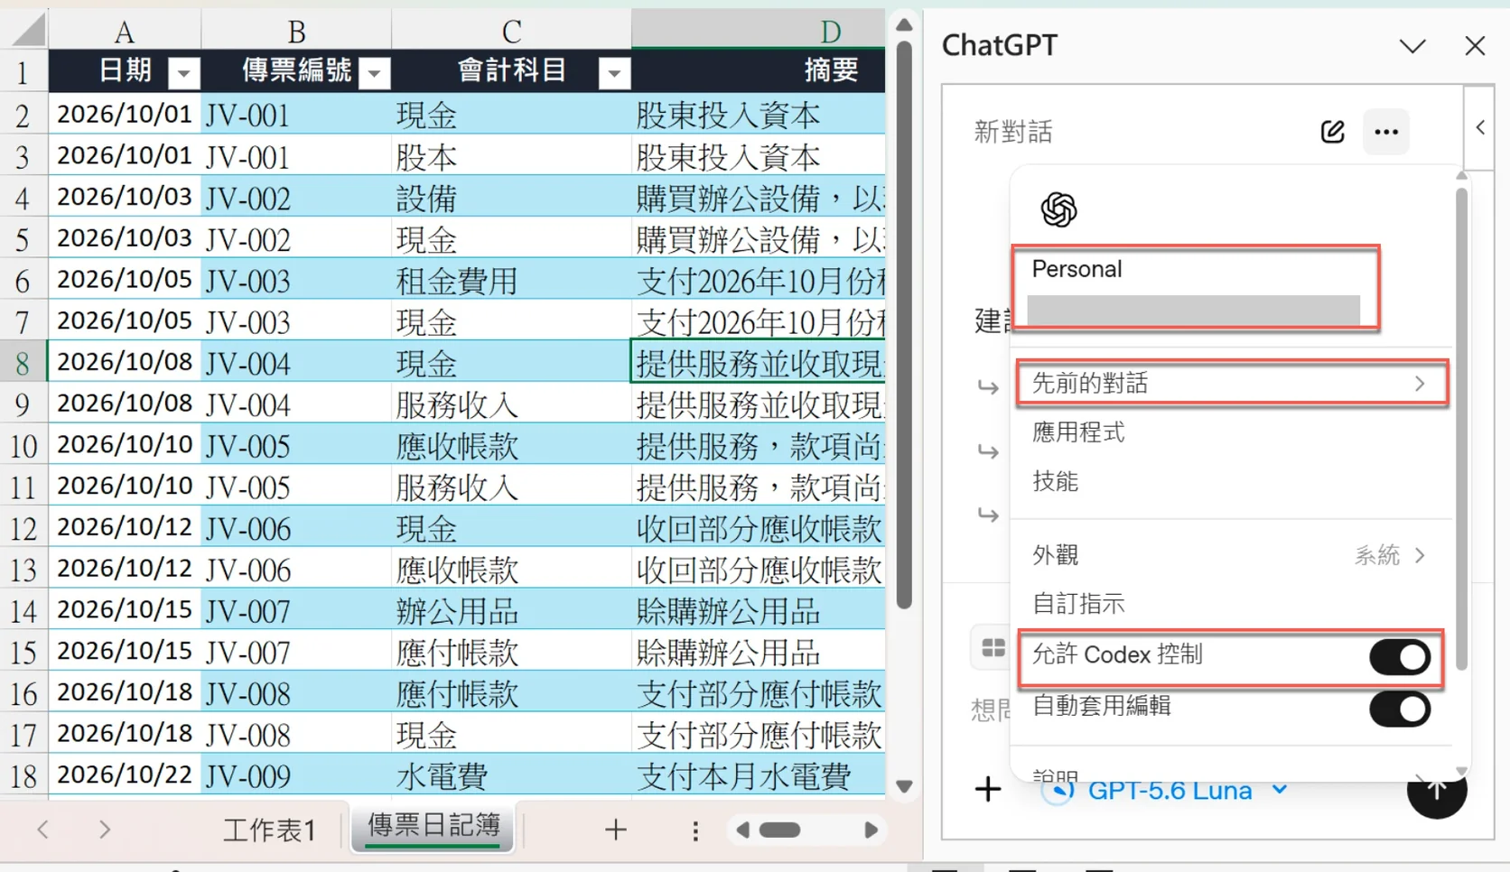Click the horizontal scrollbar thumb
This screenshot has height=872, width=1510.
[x=779, y=830]
